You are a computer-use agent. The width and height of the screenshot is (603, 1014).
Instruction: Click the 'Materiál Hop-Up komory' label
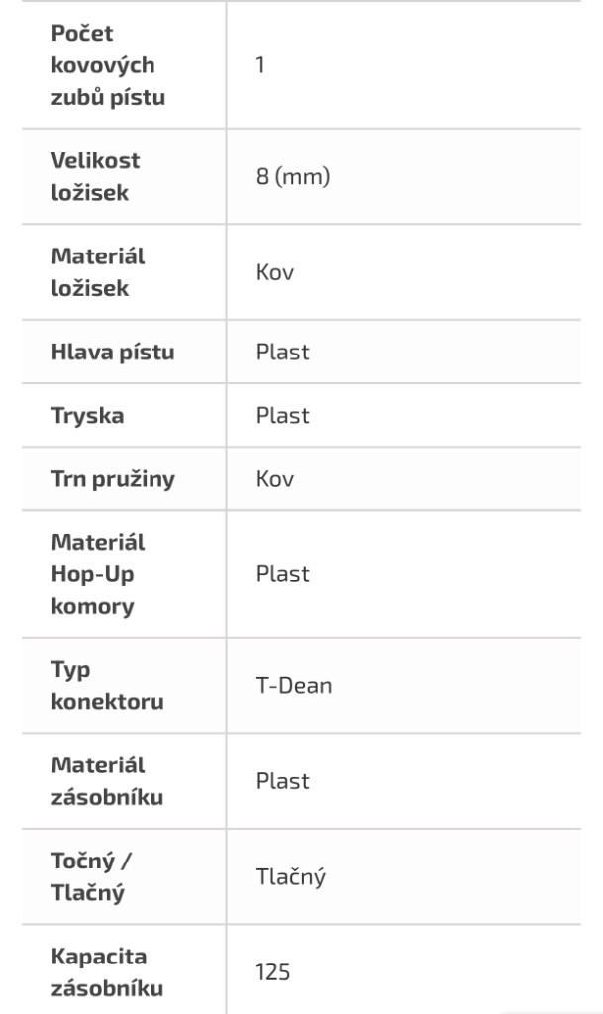coord(97,574)
